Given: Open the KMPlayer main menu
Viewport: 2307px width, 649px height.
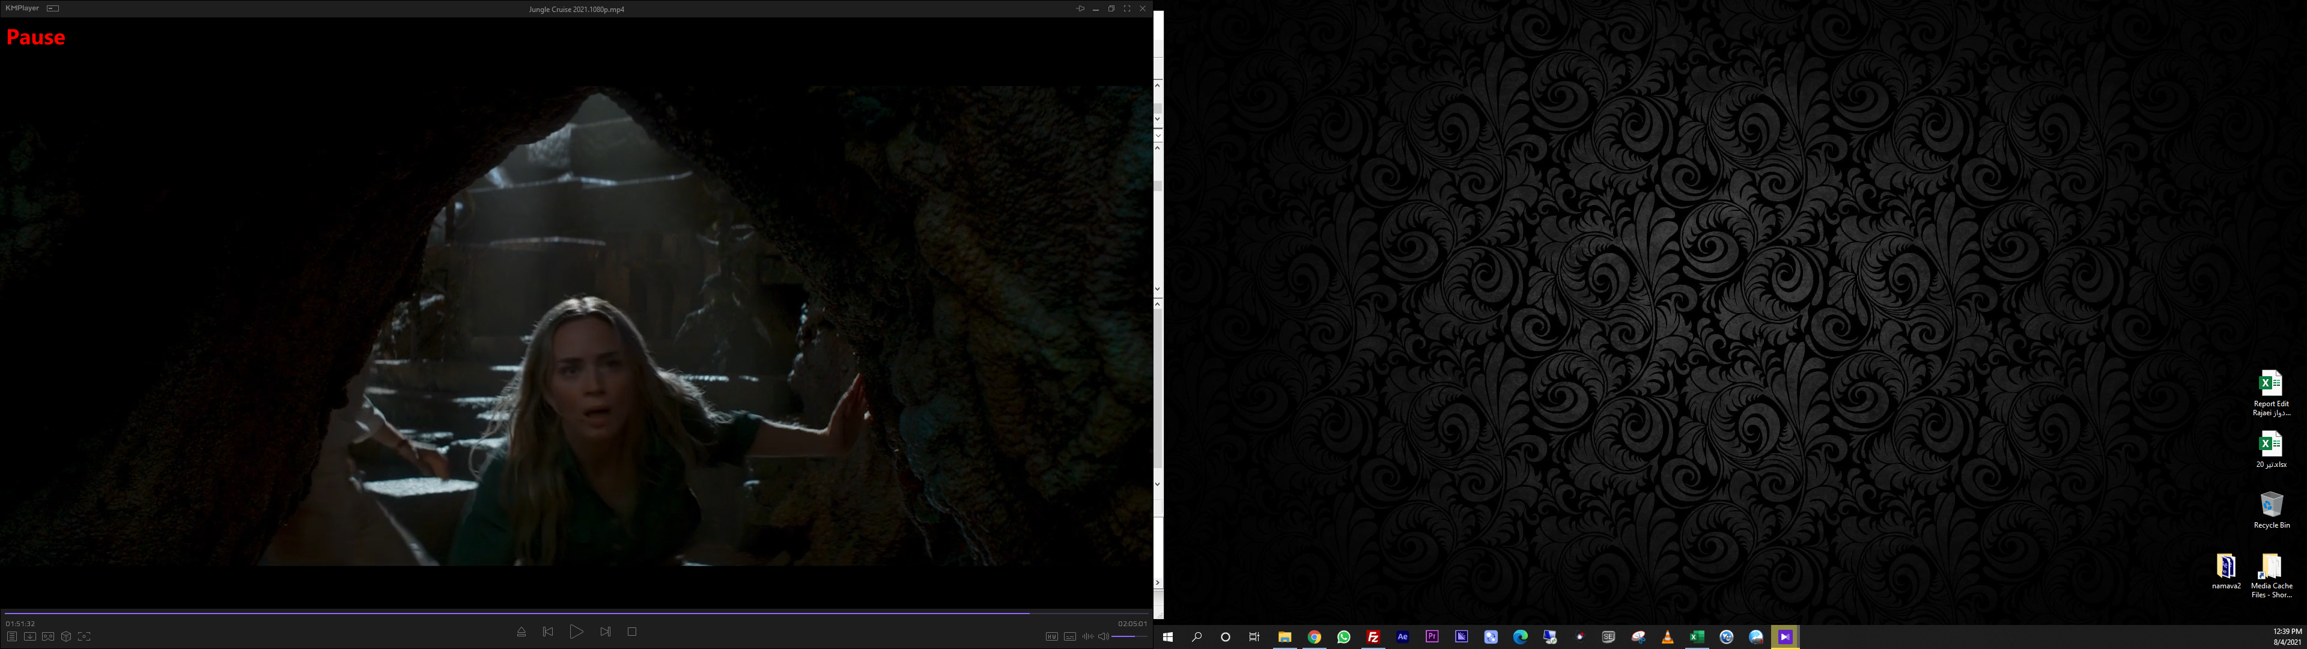Looking at the screenshot, I should [22, 8].
